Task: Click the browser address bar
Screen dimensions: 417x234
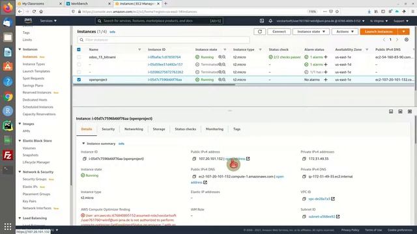Action: [x=192, y=12]
